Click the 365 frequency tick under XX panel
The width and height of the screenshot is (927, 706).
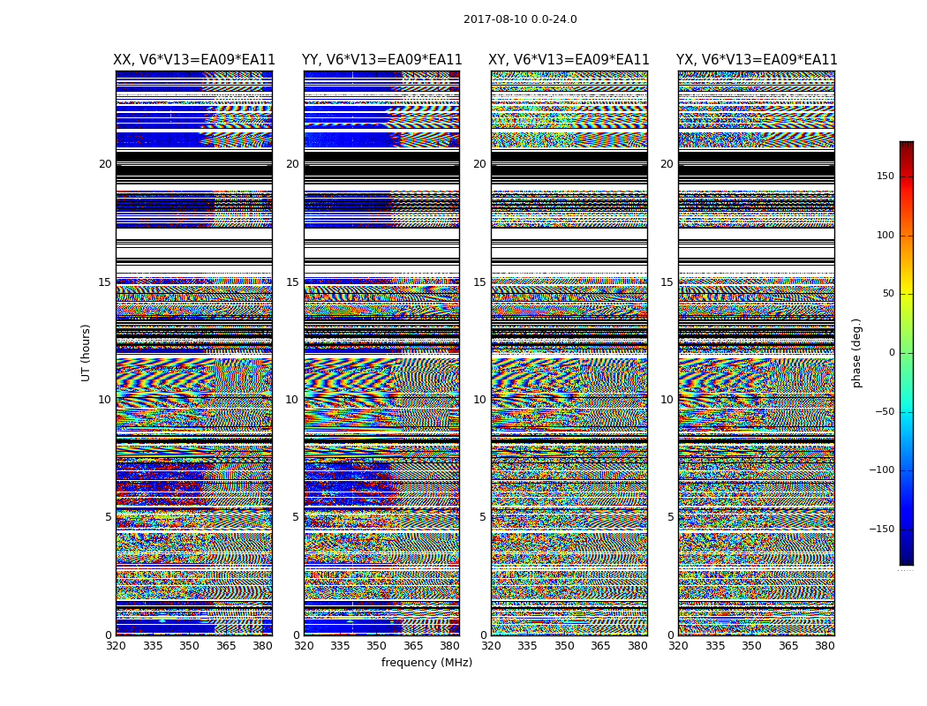[226, 646]
